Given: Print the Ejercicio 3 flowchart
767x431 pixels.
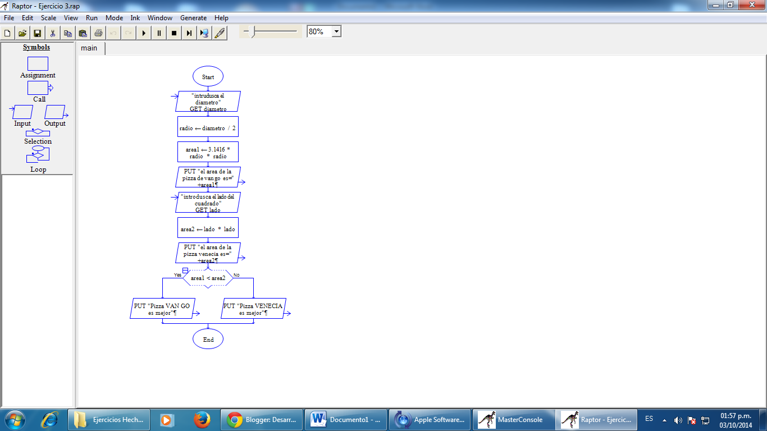Looking at the screenshot, I should (98, 33).
